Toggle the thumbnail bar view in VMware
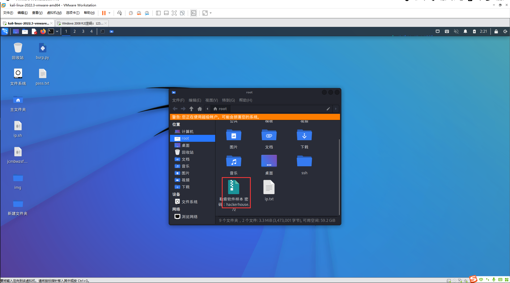510x283 pixels. pos(166,13)
